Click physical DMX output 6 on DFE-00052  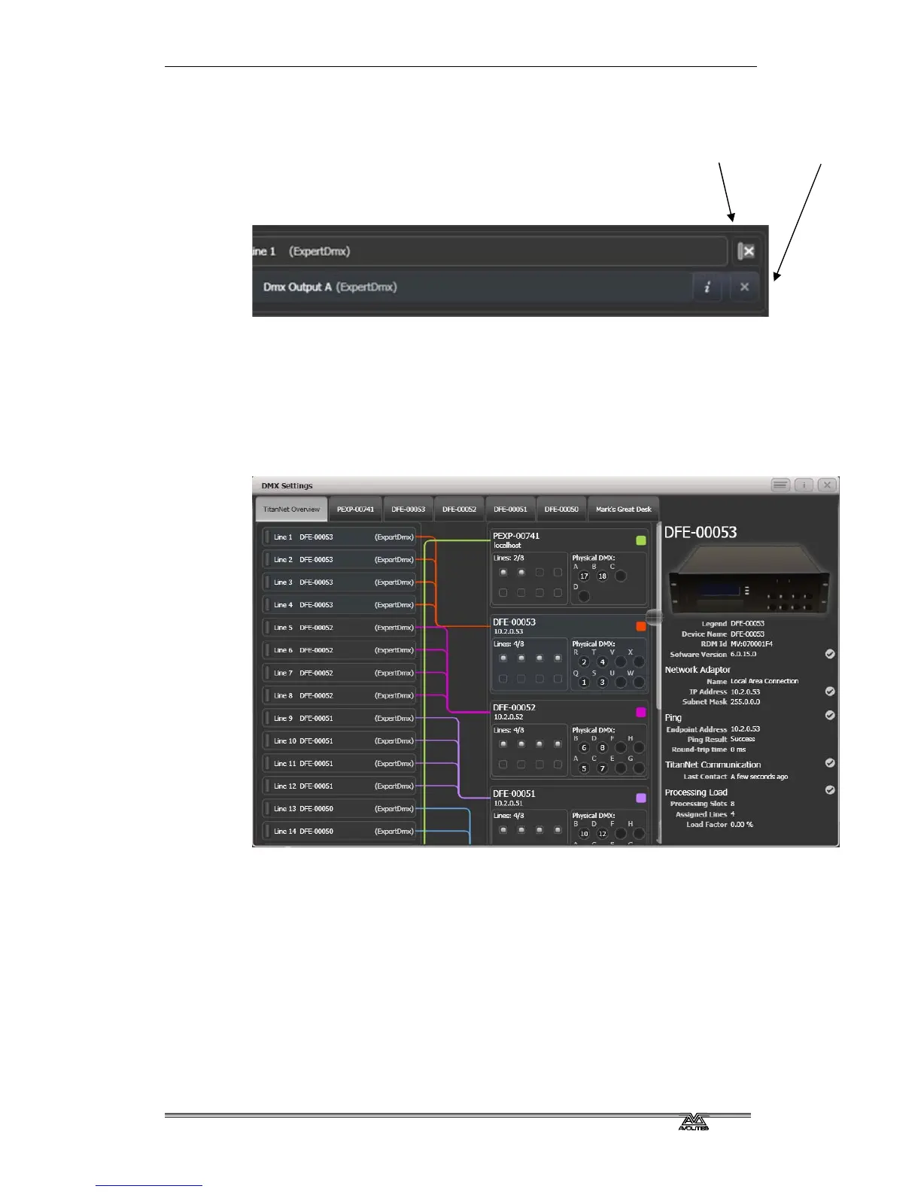click(584, 748)
